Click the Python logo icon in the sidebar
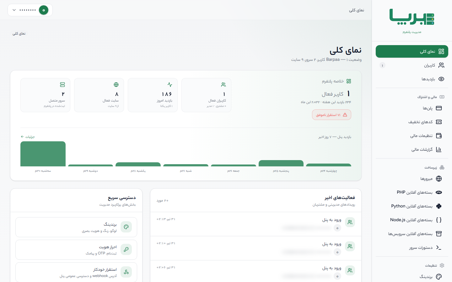 point(439,206)
